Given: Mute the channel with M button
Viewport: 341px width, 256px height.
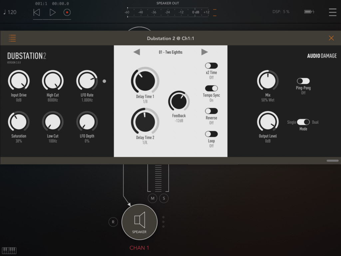Looking at the screenshot, I should (153, 198).
